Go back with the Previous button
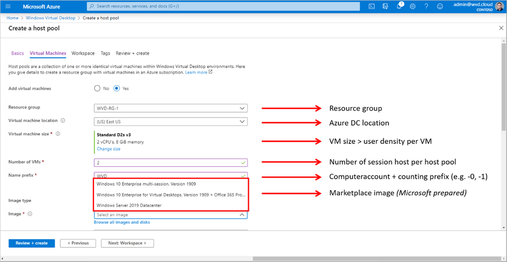This screenshot has width=507, height=262. pos(78,243)
